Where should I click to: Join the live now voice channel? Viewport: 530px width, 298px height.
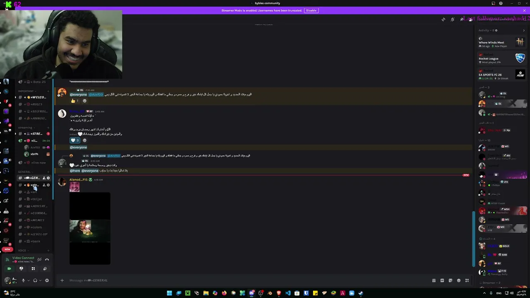pos(34,163)
